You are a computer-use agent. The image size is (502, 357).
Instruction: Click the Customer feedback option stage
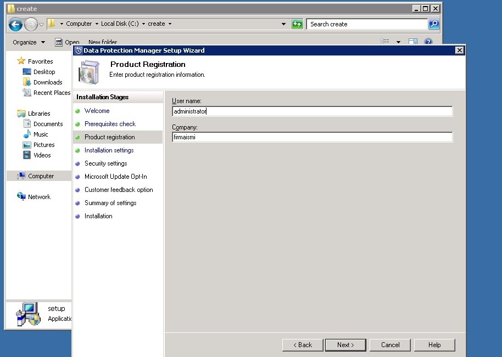pyautogui.click(x=119, y=190)
